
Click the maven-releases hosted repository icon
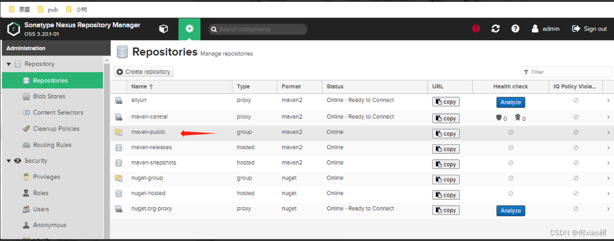coord(119,148)
